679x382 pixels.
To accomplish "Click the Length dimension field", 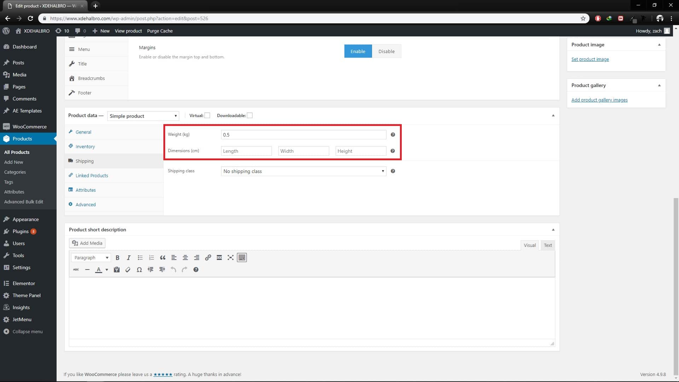I will [246, 151].
